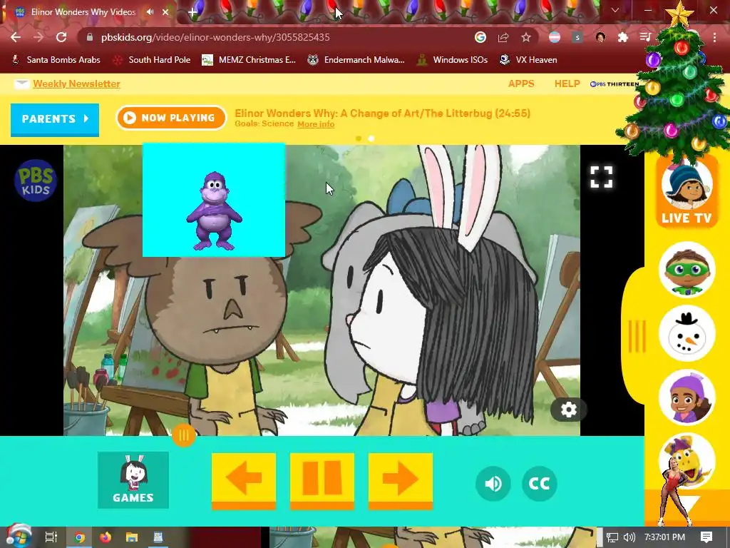
Task: Click the orange video progress handle
Action: pyautogui.click(x=184, y=435)
